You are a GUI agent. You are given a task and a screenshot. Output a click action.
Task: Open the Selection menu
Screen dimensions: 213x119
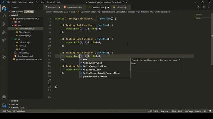(22, 2)
